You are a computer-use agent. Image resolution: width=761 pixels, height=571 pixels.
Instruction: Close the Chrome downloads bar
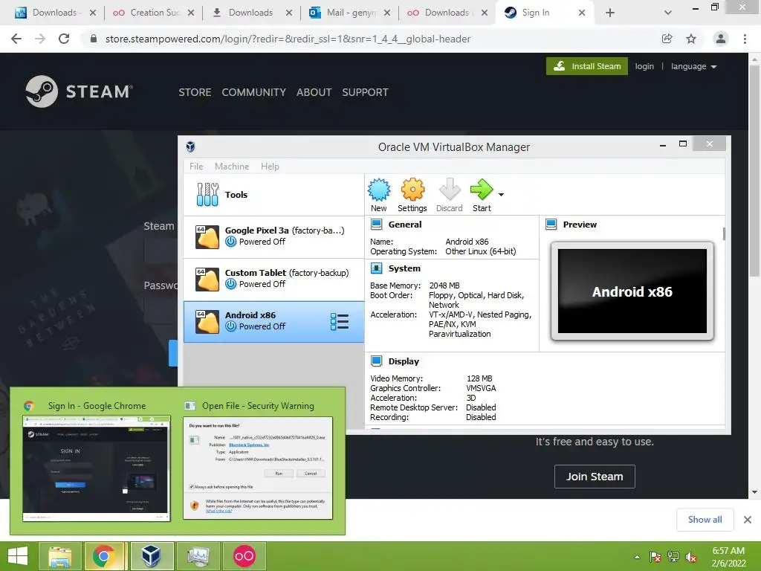(748, 520)
